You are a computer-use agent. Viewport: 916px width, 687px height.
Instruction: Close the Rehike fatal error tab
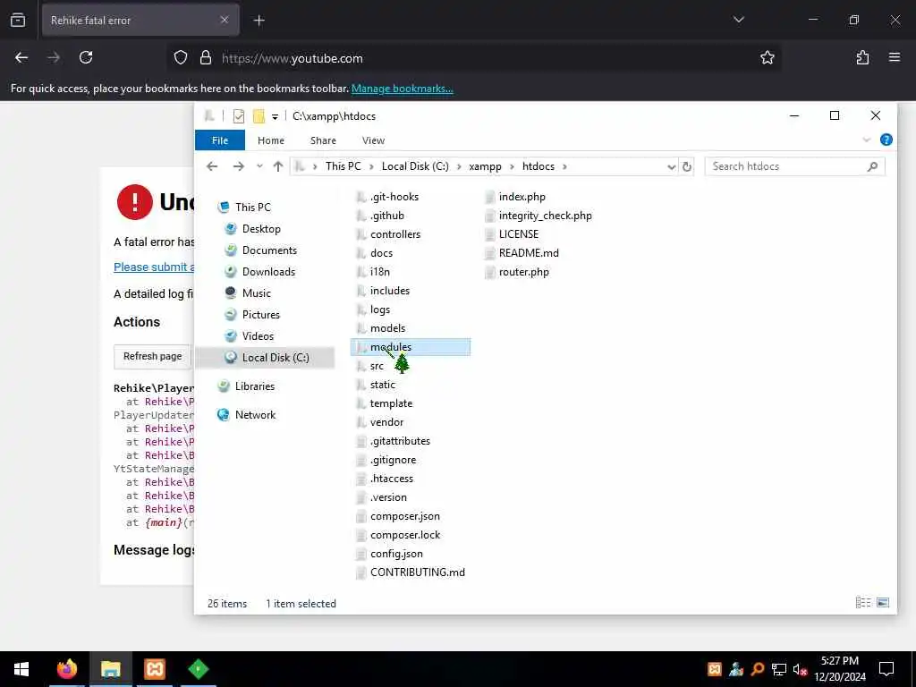click(x=225, y=20)
